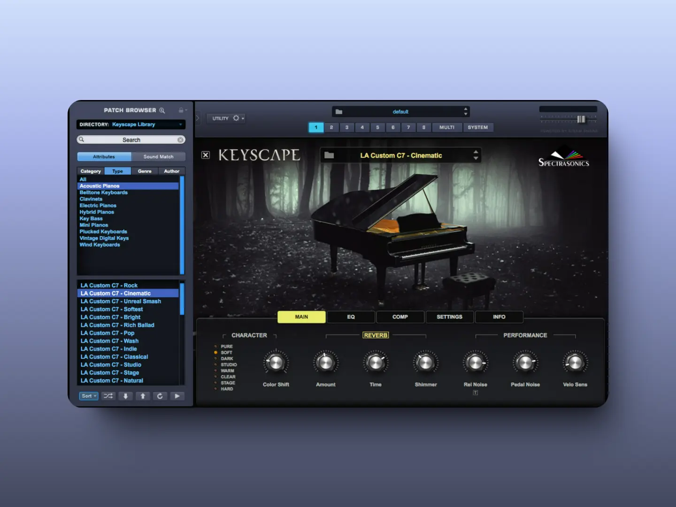676x507 pixels.
Task: Open the Sort dropdown
Action: 89,396
